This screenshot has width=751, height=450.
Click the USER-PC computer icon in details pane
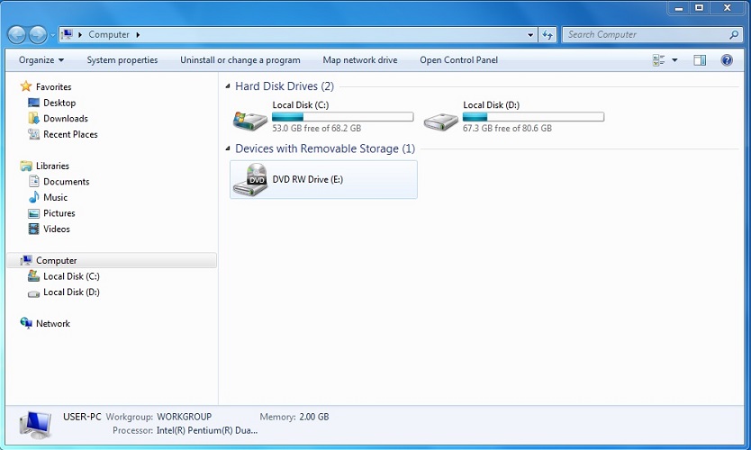coord(35,425)
